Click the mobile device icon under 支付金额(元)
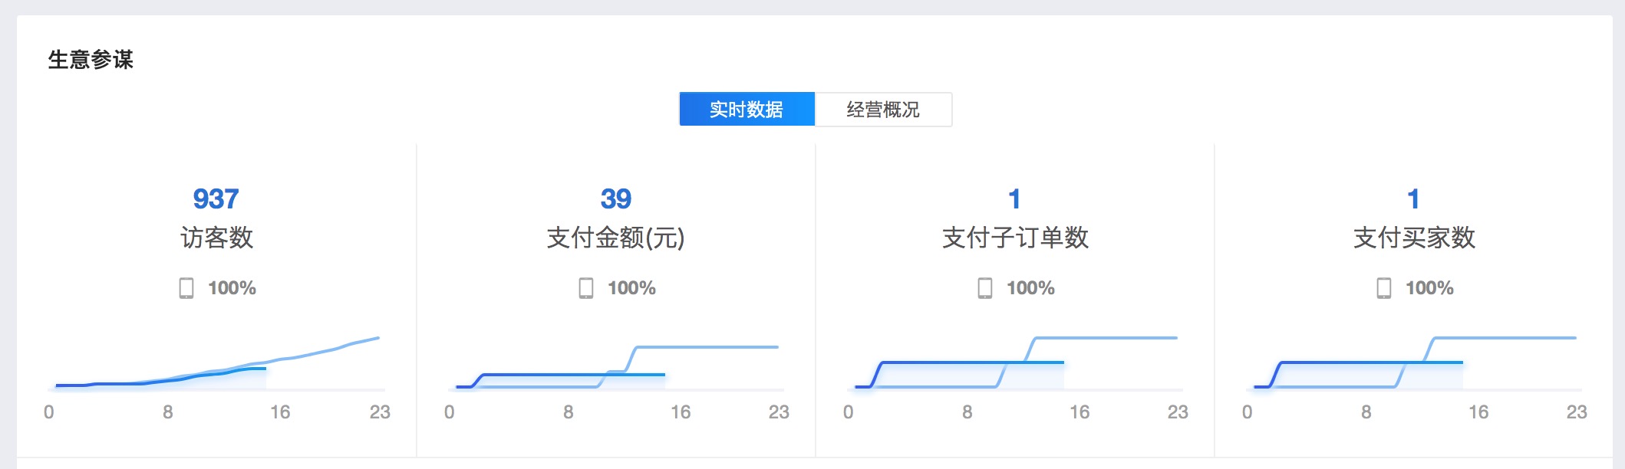 point(586,288)
